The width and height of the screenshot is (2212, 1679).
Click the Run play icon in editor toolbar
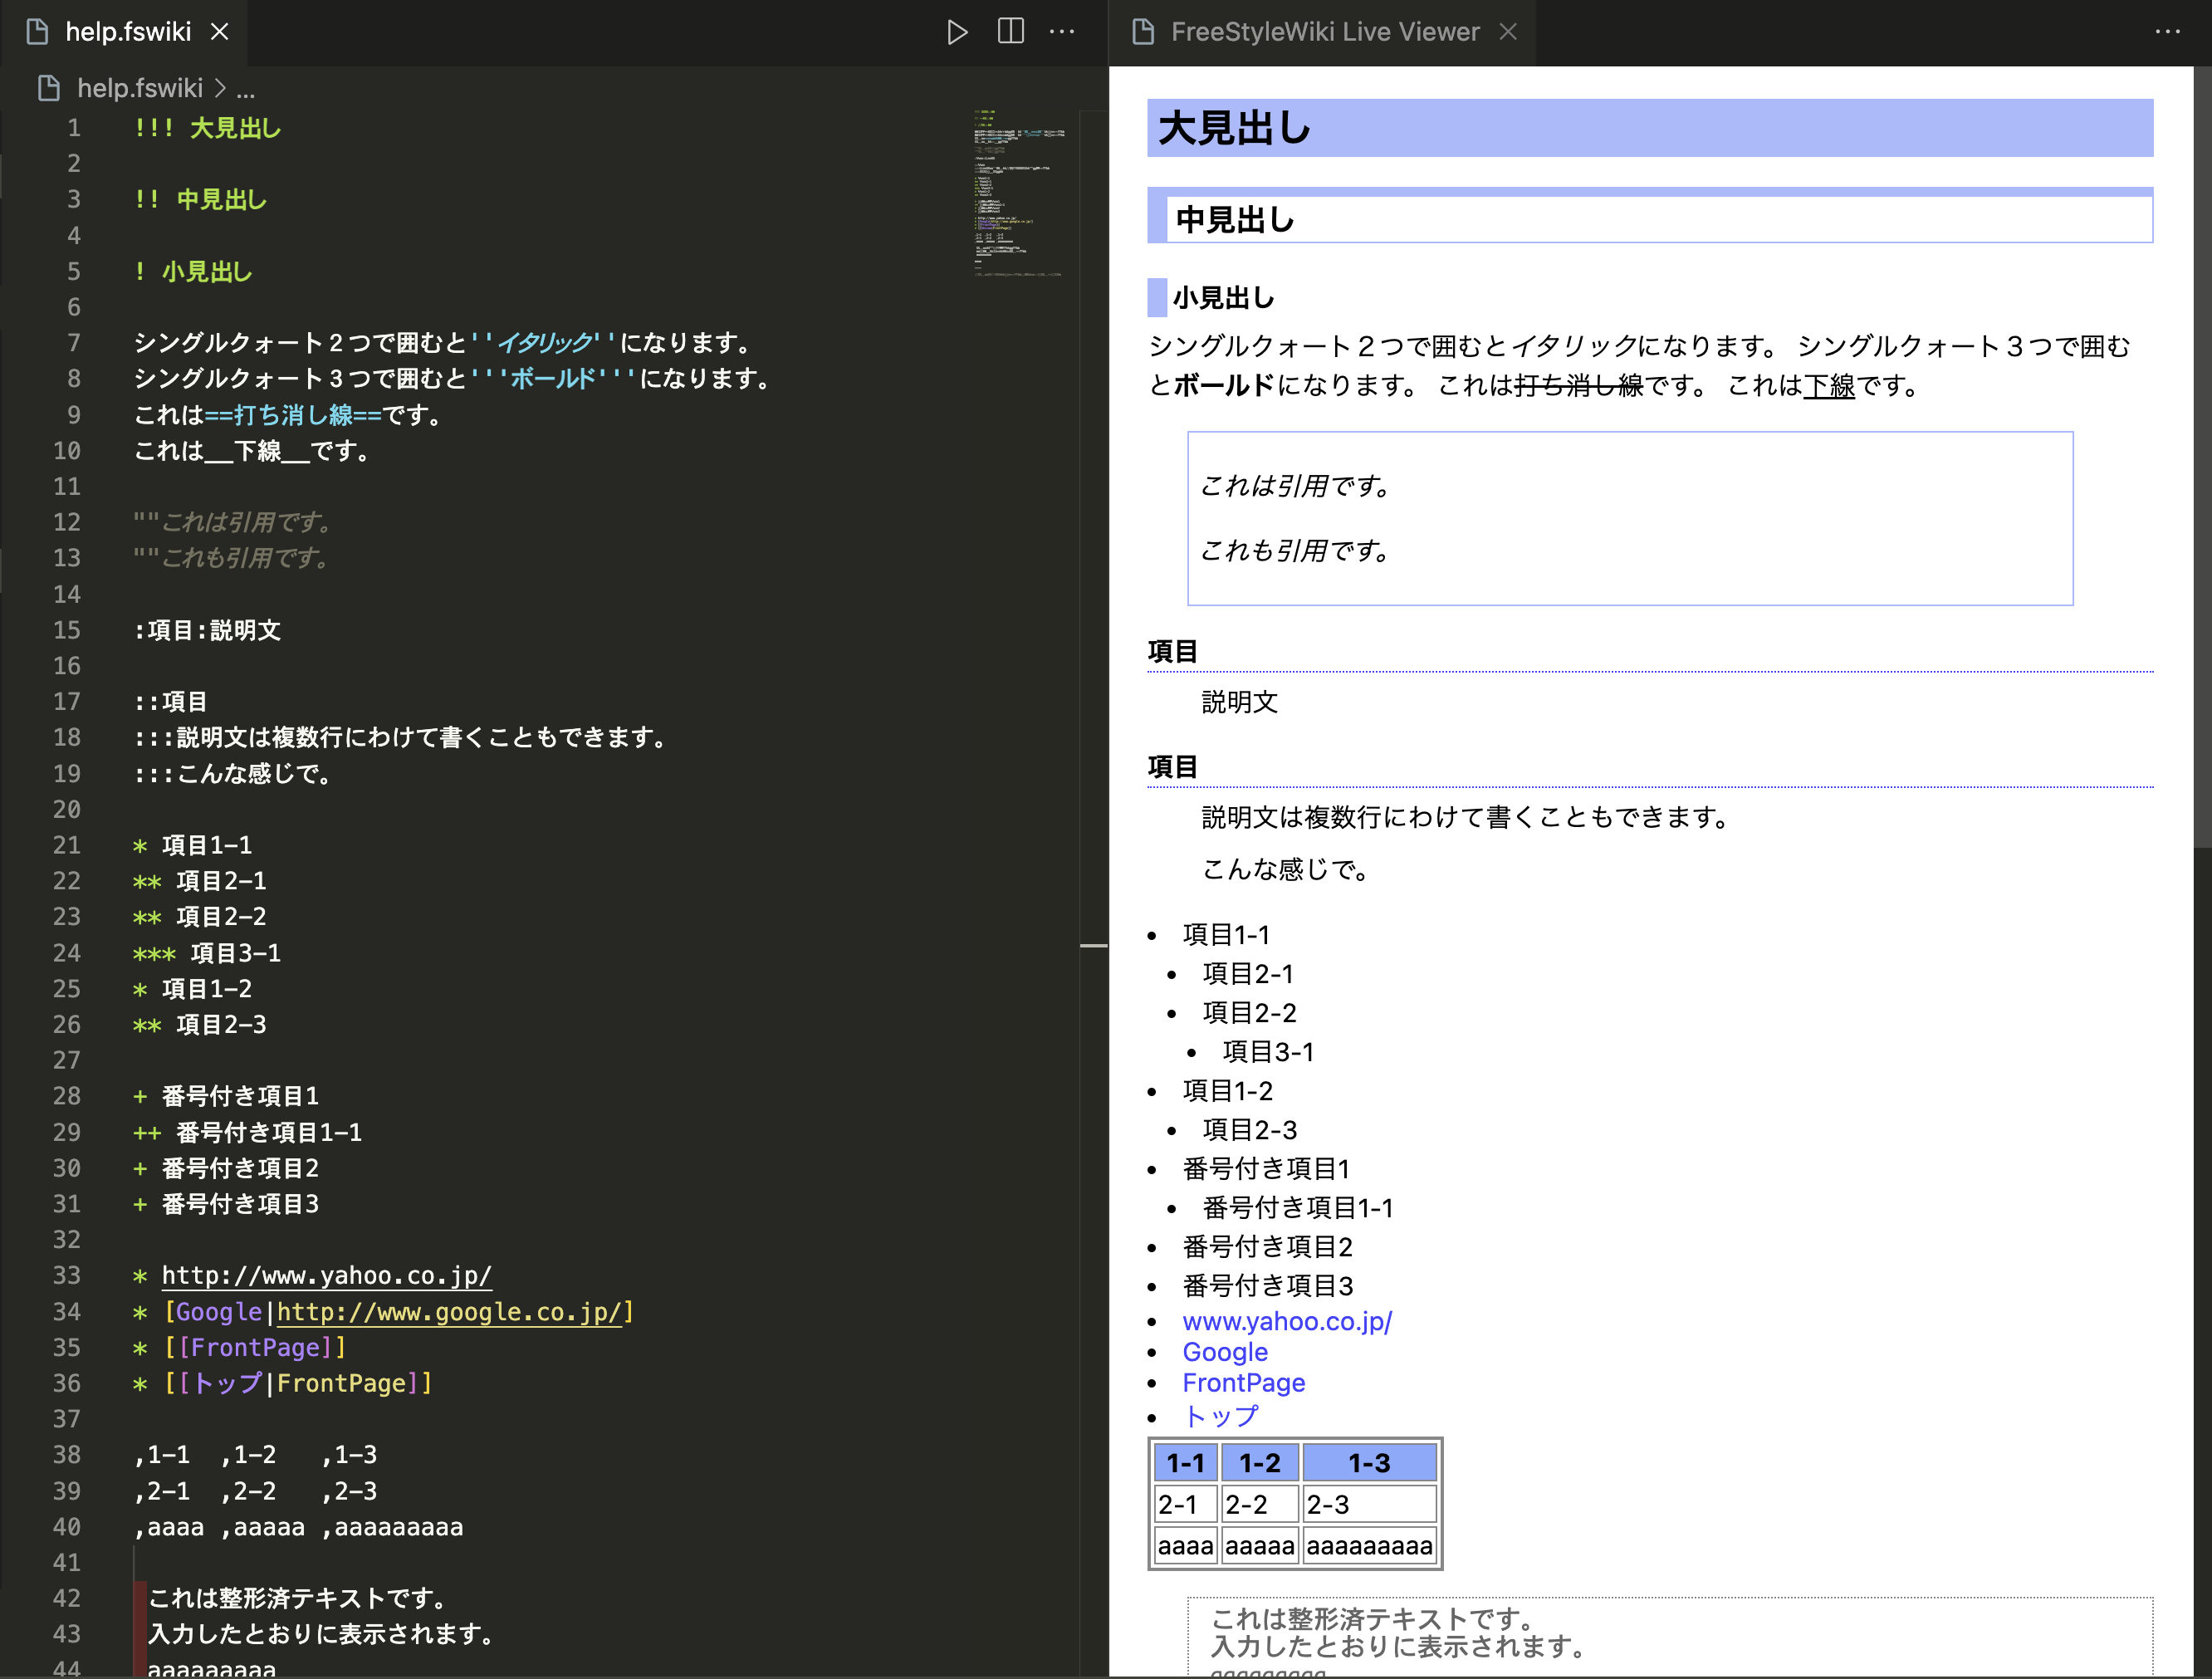coord(956,32)
